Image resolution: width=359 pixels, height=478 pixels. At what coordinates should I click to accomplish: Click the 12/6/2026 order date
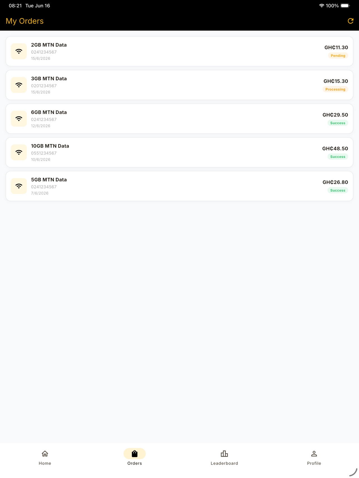[41, 126]
